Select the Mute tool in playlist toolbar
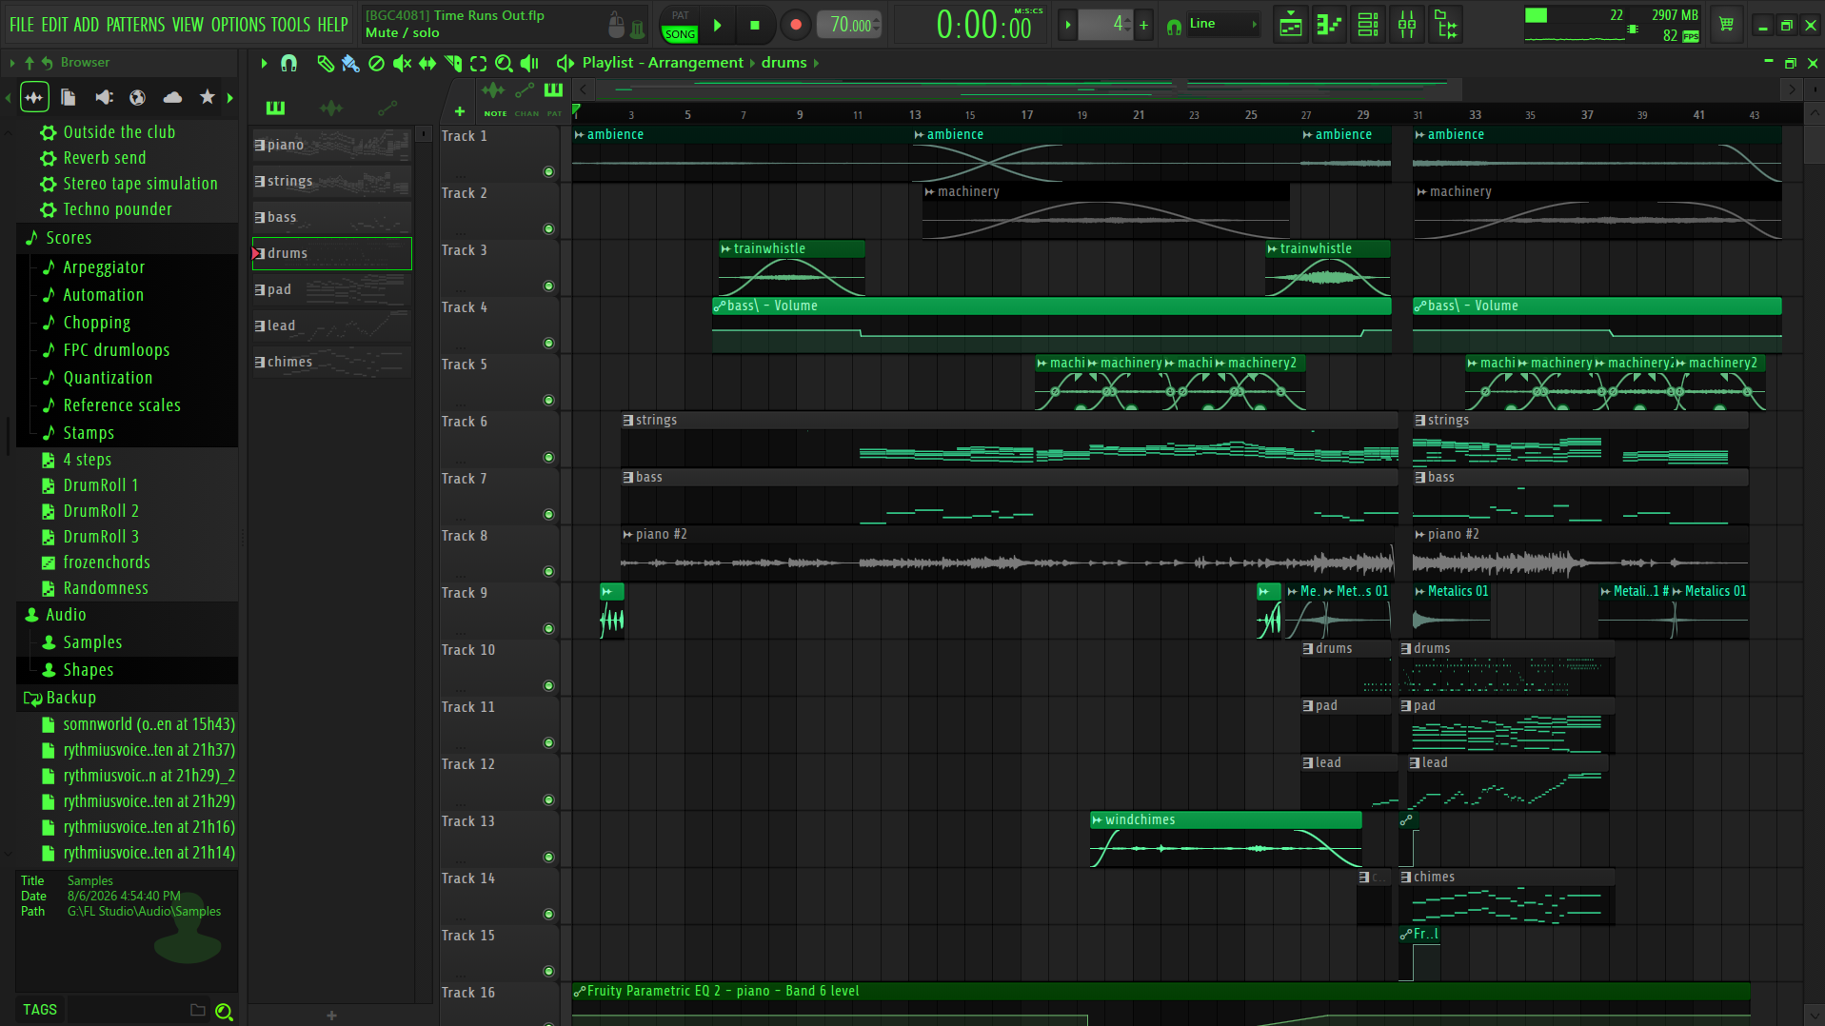The width and height of the screenshot is (1825, 1026). pos(403,64)
